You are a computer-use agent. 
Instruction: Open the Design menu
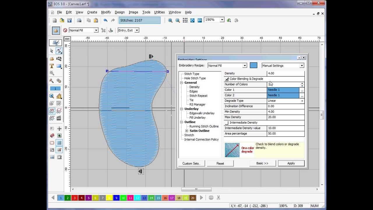click(x=119, y=12)
